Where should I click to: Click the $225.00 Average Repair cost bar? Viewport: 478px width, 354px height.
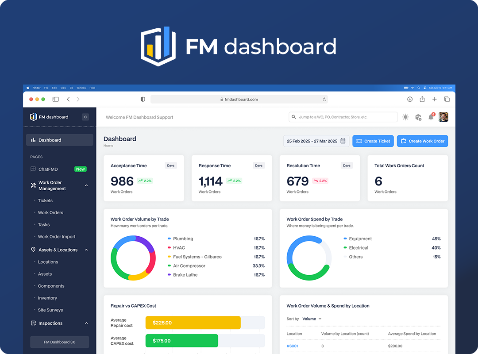pyautogui.click(x=193, y=323)
